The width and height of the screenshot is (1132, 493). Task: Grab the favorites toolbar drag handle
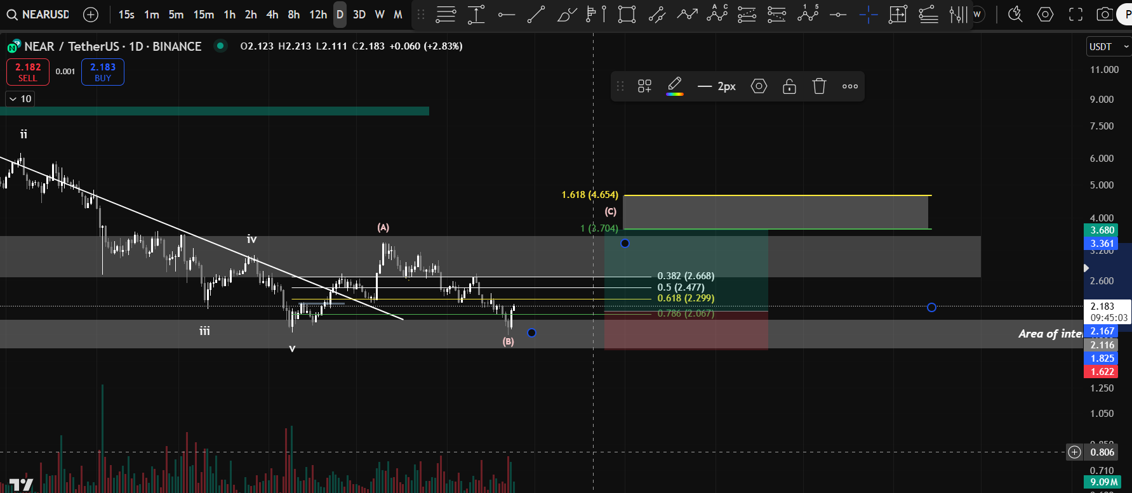(421, 14)
